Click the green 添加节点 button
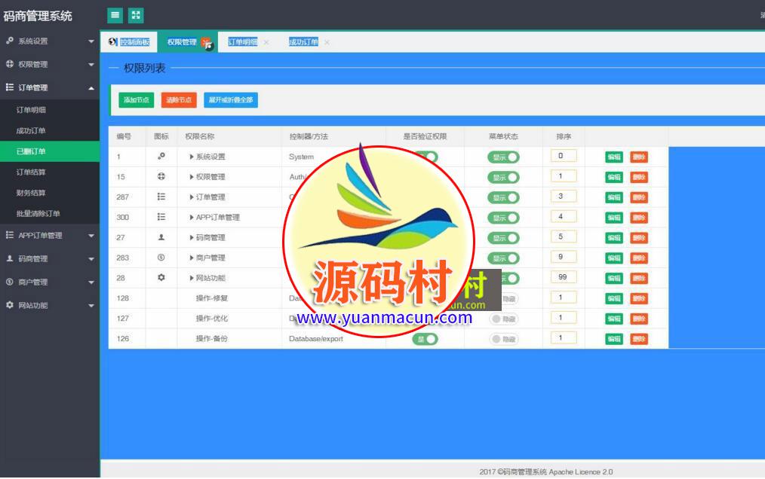The width and height of the screenshot is (765, 479). (x=136, y=100)
